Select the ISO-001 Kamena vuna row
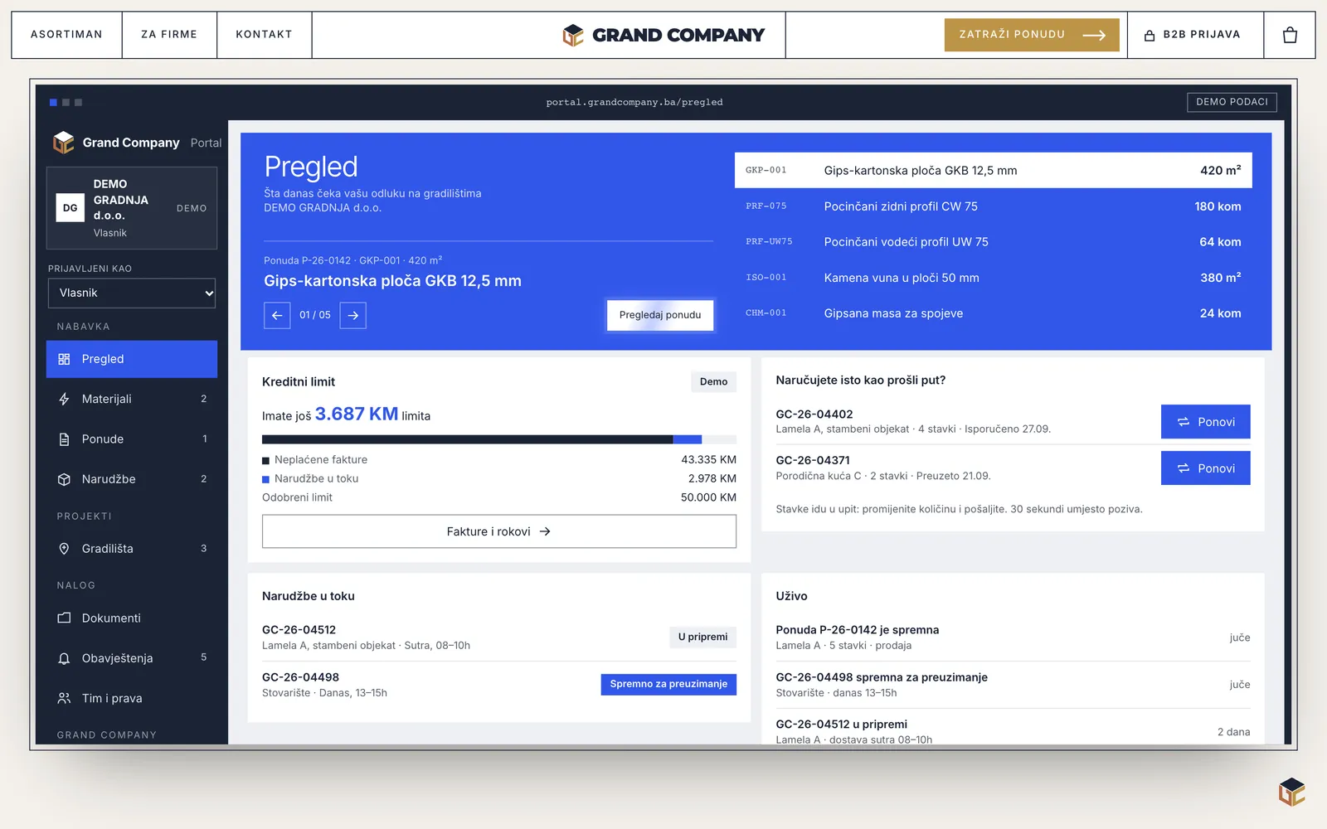Screen dimensions: 1327x829 (994, 278)
